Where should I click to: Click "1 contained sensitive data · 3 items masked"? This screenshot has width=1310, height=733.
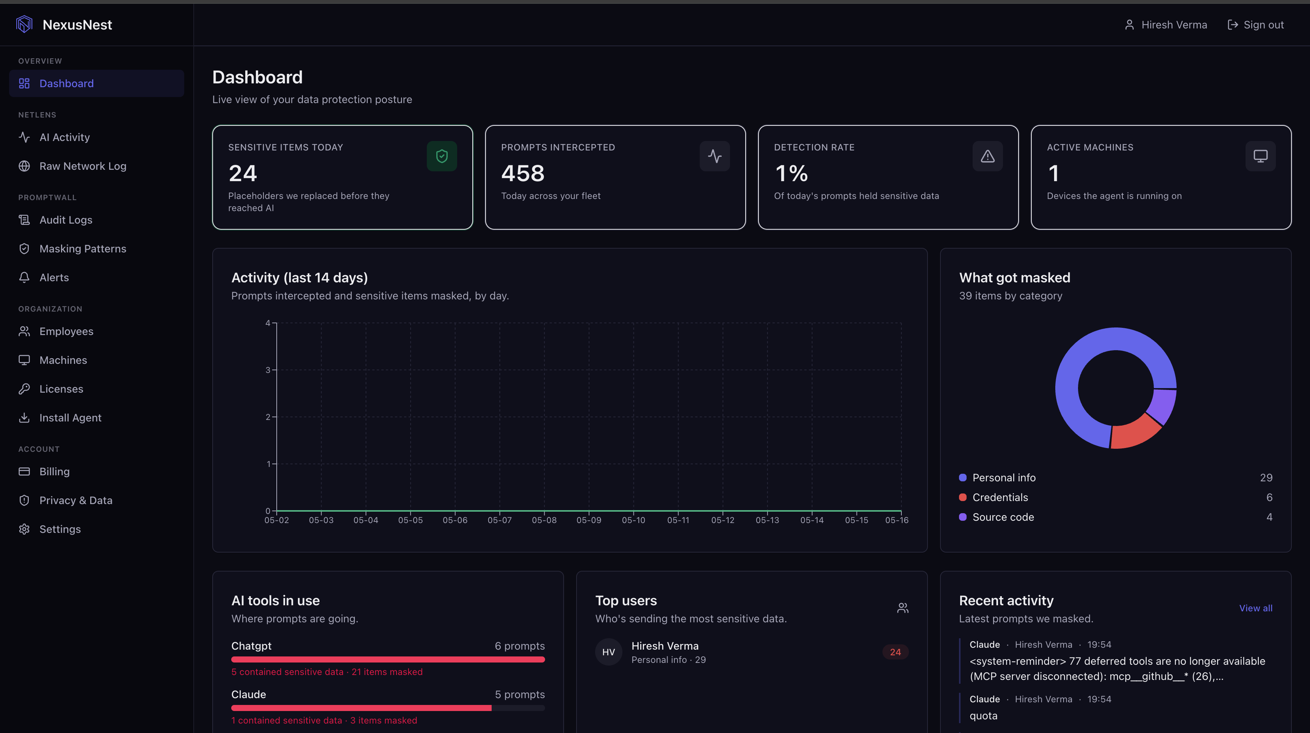point(324,721)
